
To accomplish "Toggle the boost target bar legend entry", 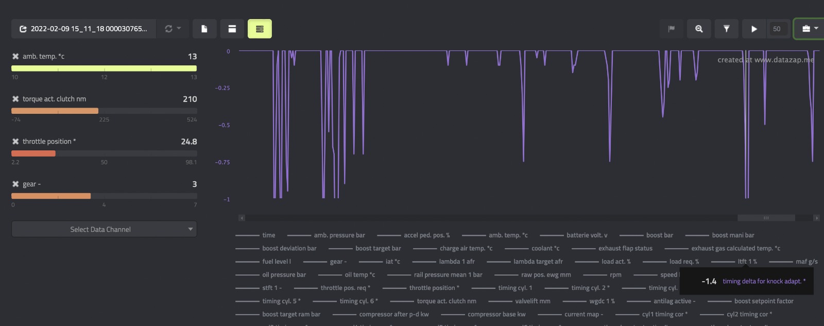I will 377,248.
